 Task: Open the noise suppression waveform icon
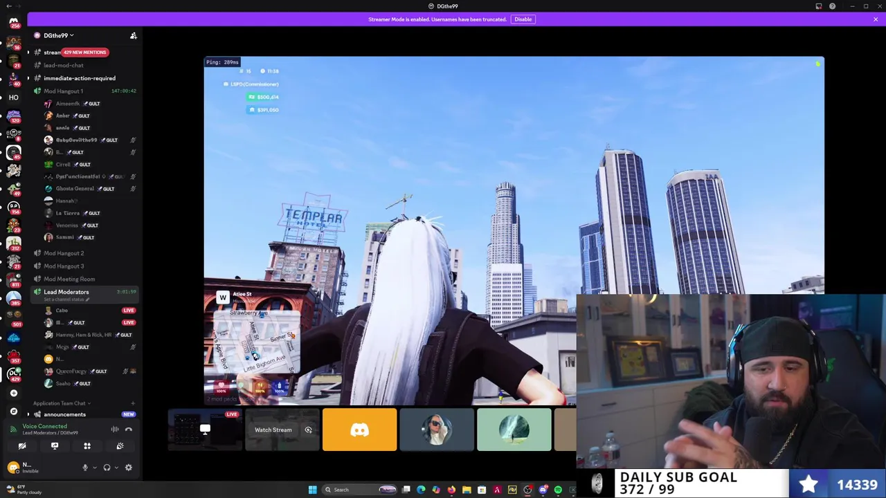pyautogui.click(x=115, y=430)
